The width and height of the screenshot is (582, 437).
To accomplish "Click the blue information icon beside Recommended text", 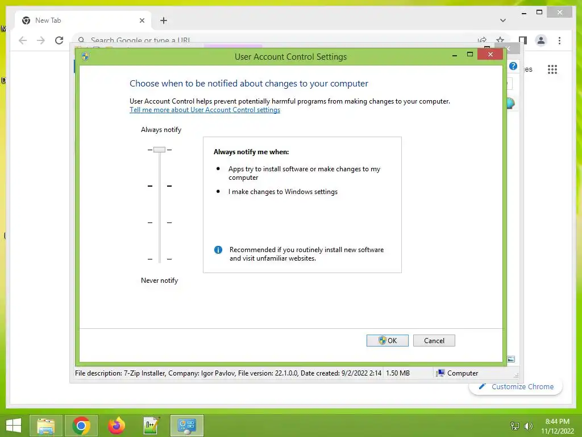I will click(x=218, y=250).
